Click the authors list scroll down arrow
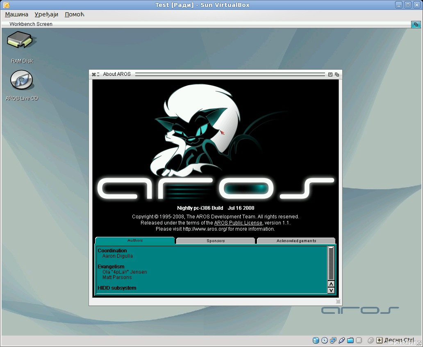The image size is (423, 347). click(x=331, y=290)
